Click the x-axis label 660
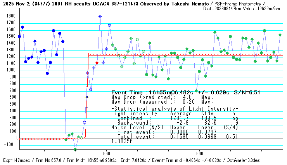 click(106, 154)
